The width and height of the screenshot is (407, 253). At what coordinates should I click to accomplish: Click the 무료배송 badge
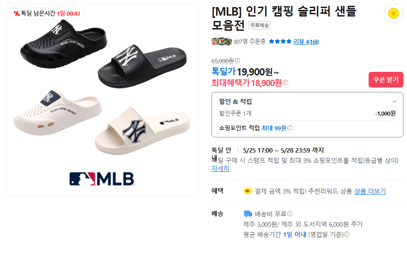(259, 25)
